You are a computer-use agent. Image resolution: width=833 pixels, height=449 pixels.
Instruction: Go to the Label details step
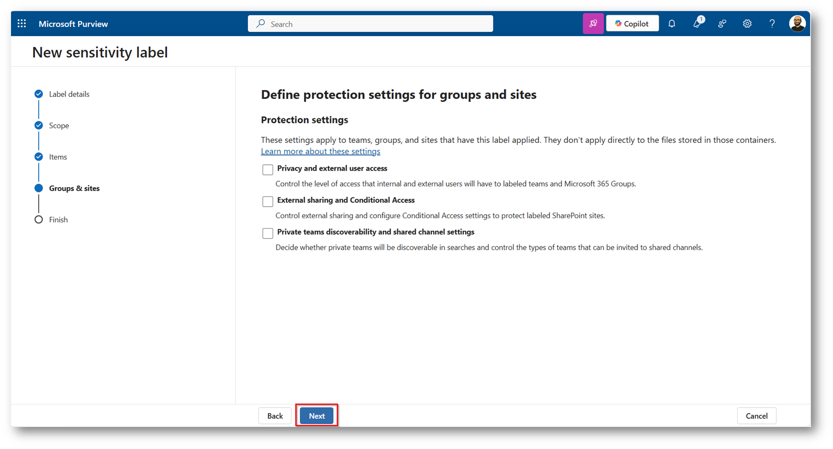[x=69, y=94]
